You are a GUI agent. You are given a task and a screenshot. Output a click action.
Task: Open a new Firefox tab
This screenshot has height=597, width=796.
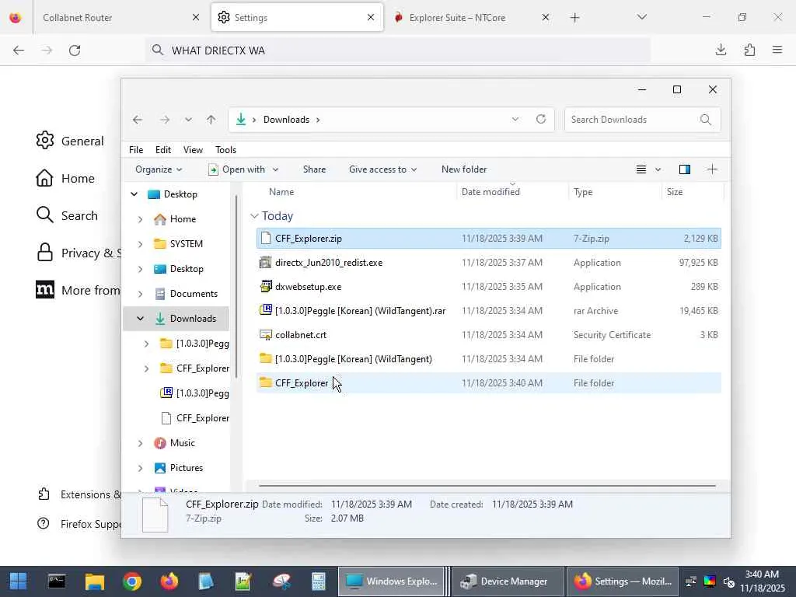tap(574, 18)
